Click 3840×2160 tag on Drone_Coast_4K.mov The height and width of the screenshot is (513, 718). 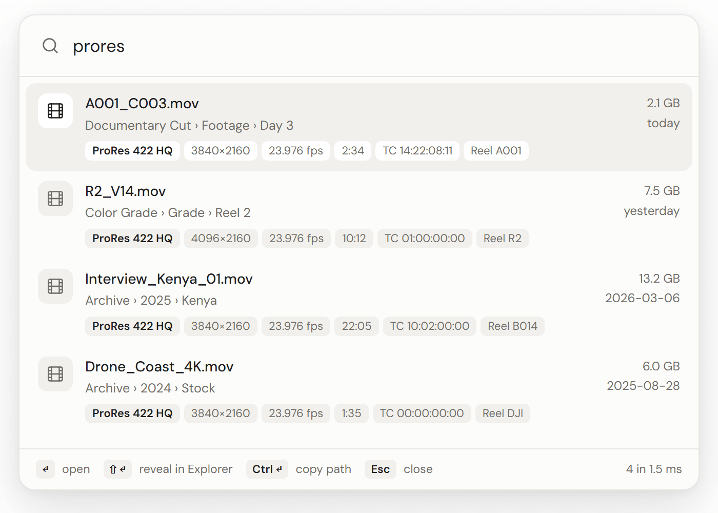[221, 413]
